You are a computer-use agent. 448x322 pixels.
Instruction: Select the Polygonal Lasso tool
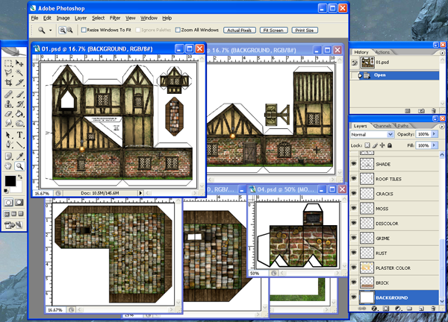(8, 73)
